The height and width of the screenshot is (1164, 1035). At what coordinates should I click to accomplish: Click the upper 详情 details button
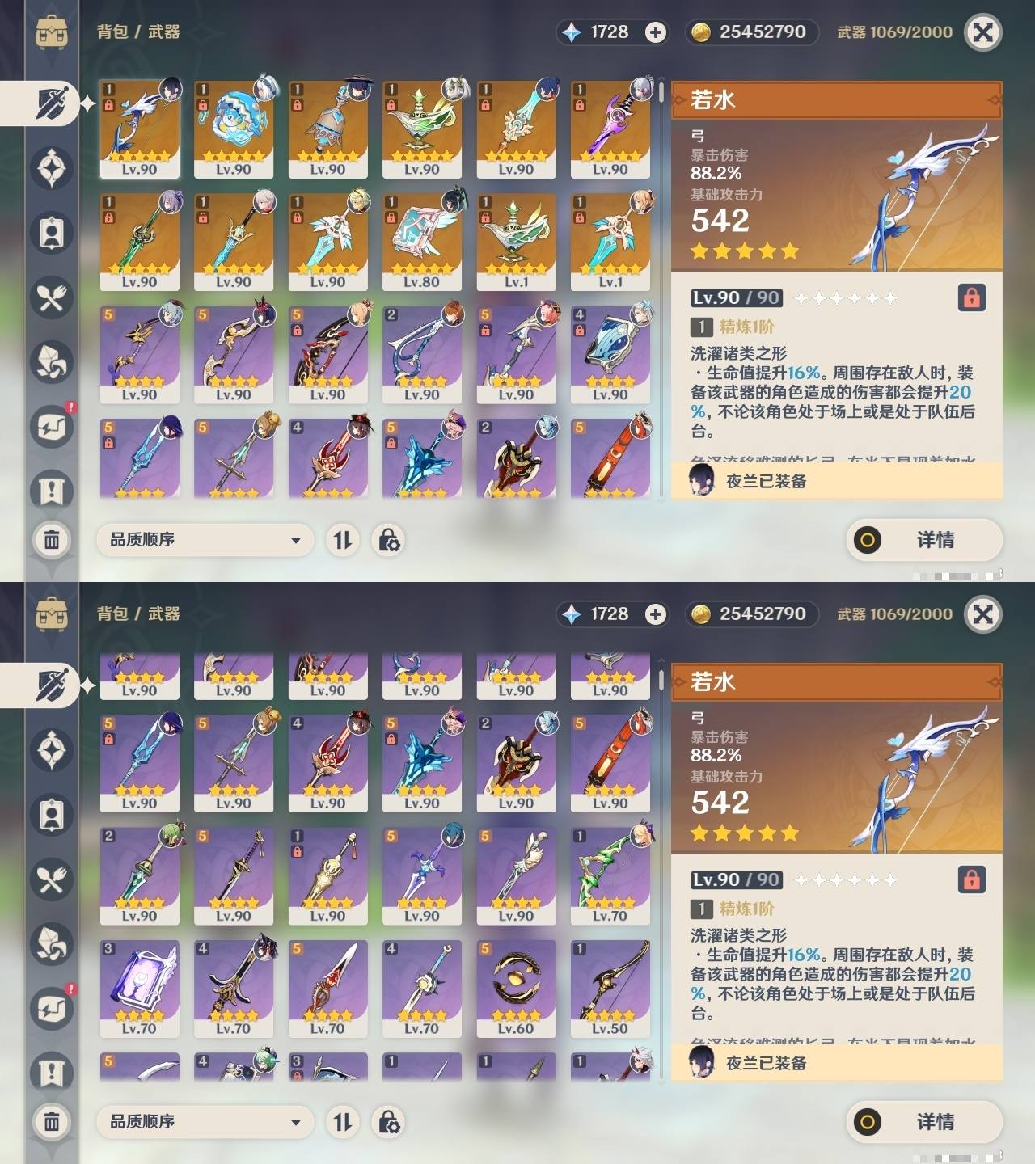click(x=924, y=540)
